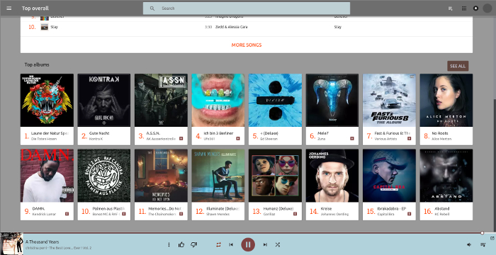Screen dimensions: 496x255
Task: Open the Fast & Furious 8 album cover
Action: click(x=390, y=101)
